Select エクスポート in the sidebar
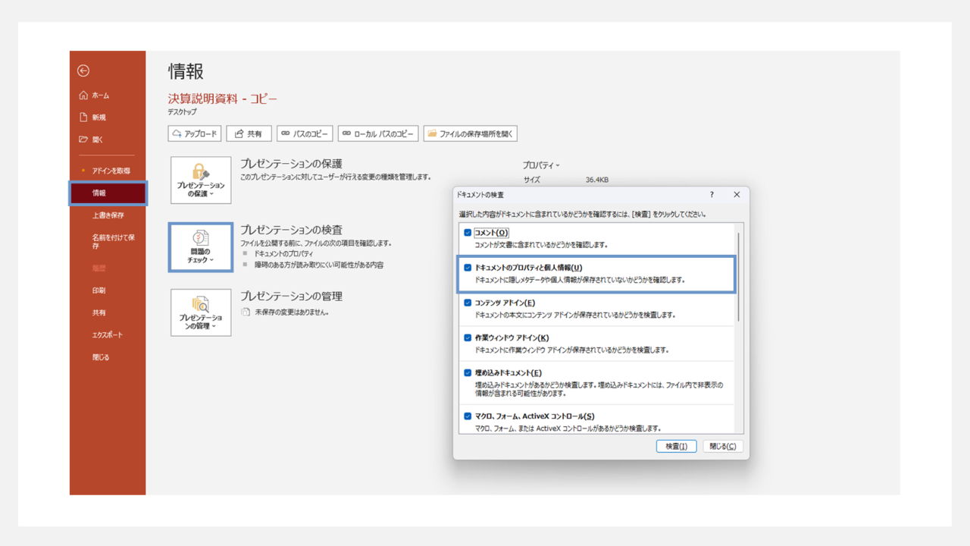This screenshot has height=546, width=970. 108,334
